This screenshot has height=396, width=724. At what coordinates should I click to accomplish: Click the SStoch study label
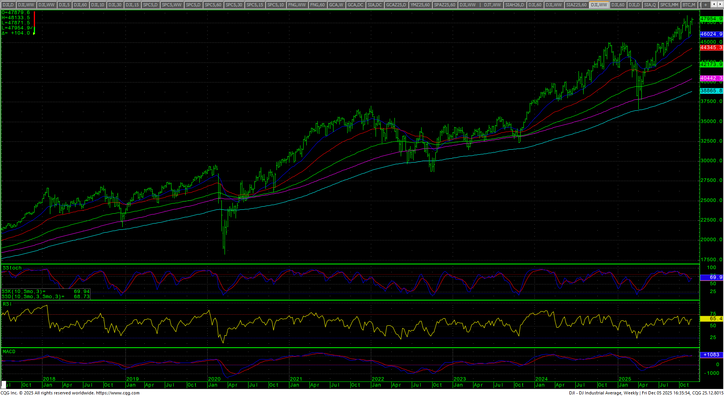click(x=12, y=268)
